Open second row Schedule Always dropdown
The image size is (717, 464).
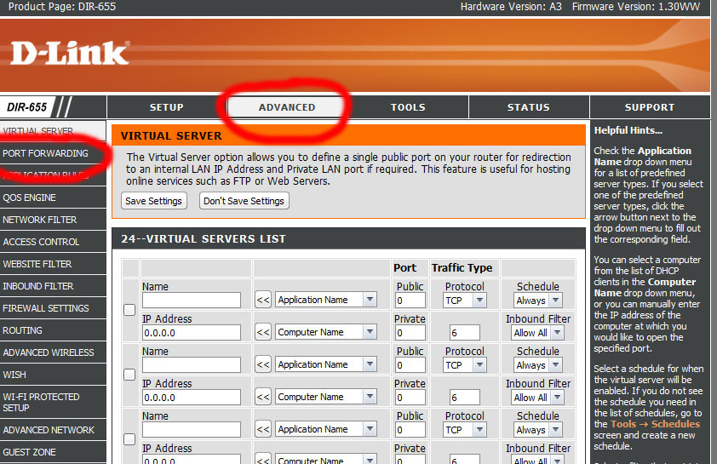point(538,365)
